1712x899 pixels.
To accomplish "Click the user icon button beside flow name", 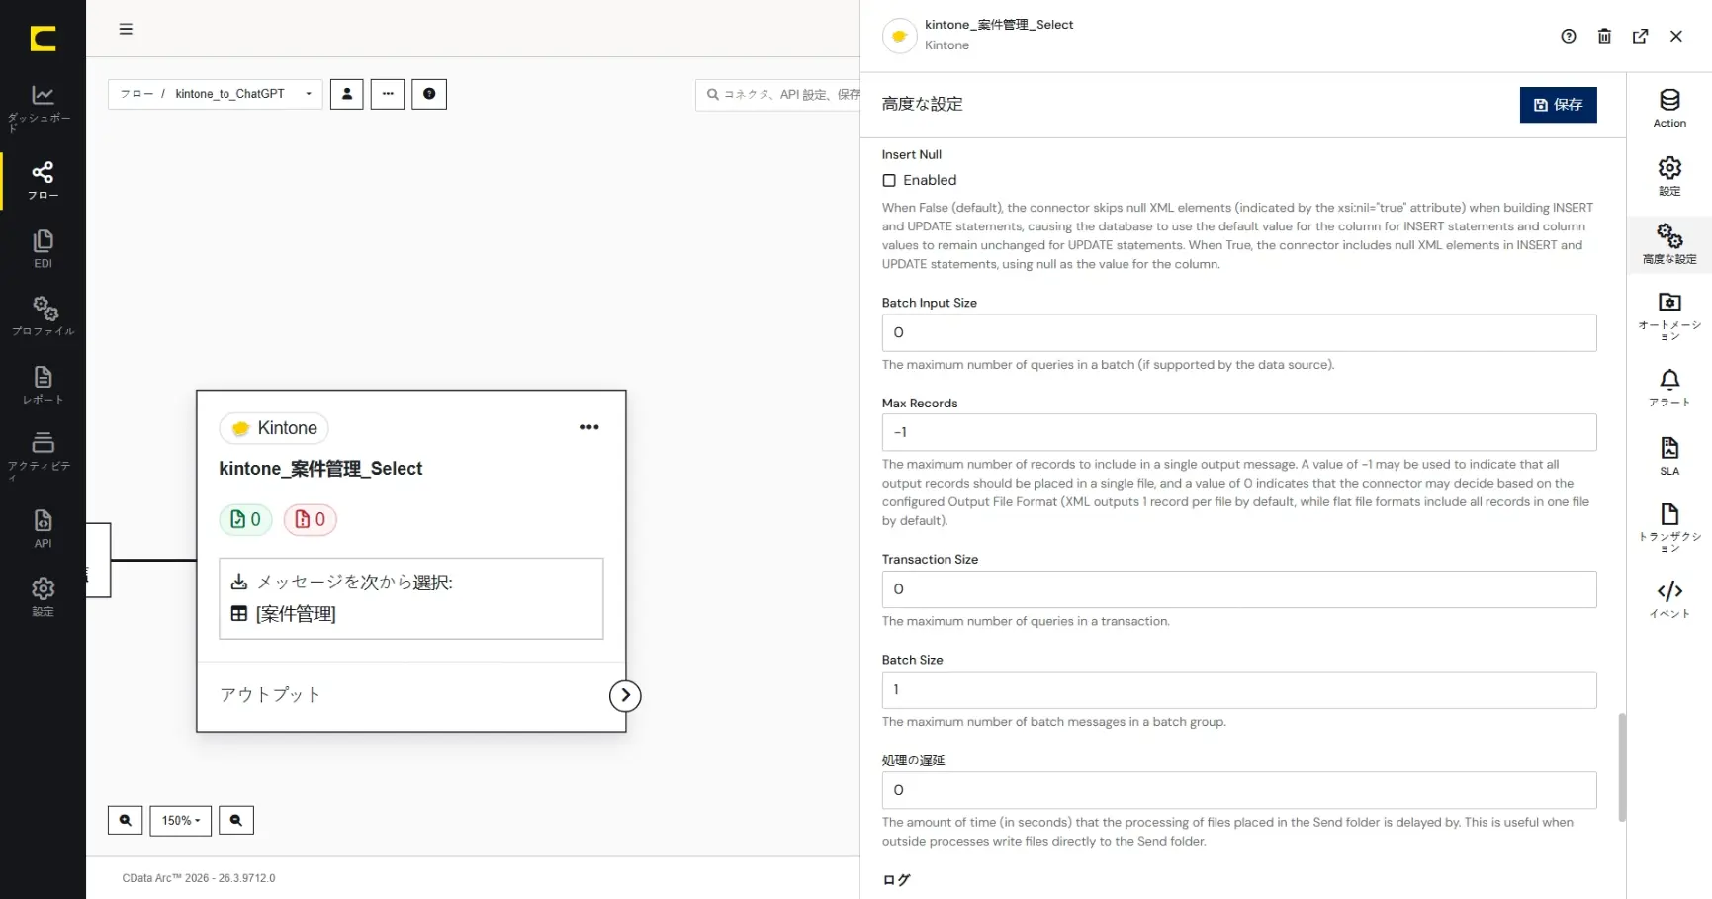I will tap(347, 94).
